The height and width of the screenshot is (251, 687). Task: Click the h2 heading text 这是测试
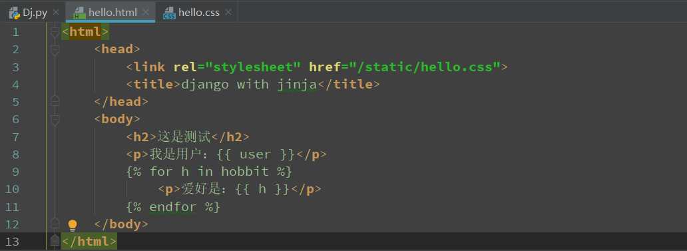(x=184, y=137)
